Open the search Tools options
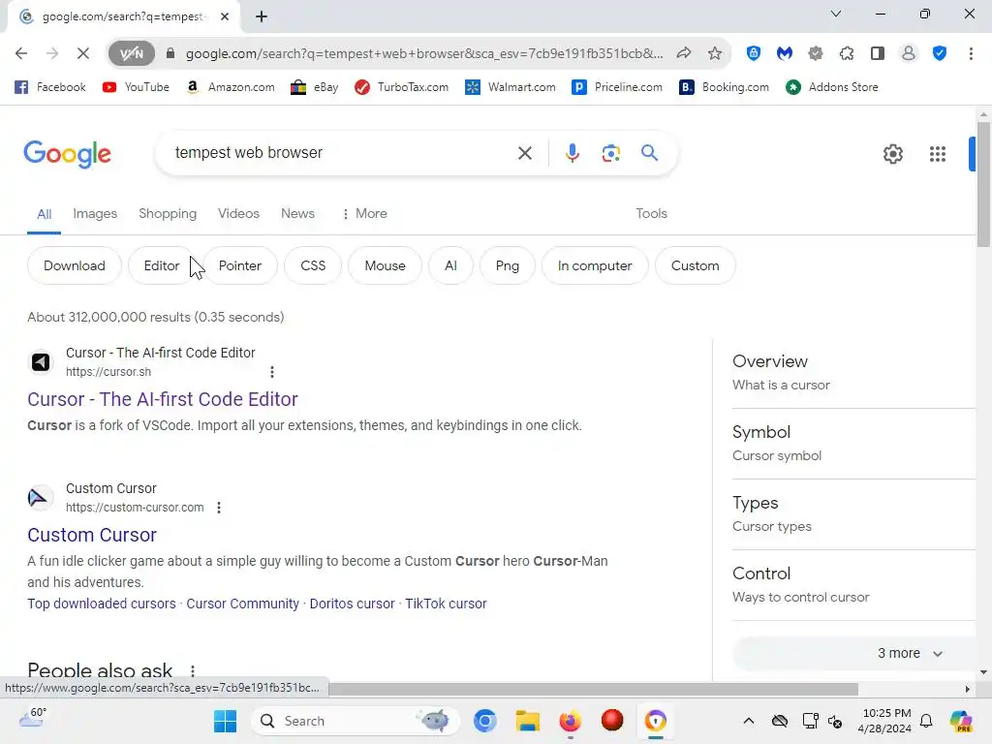Screen dimensions: 992x744 pos(651,214)
